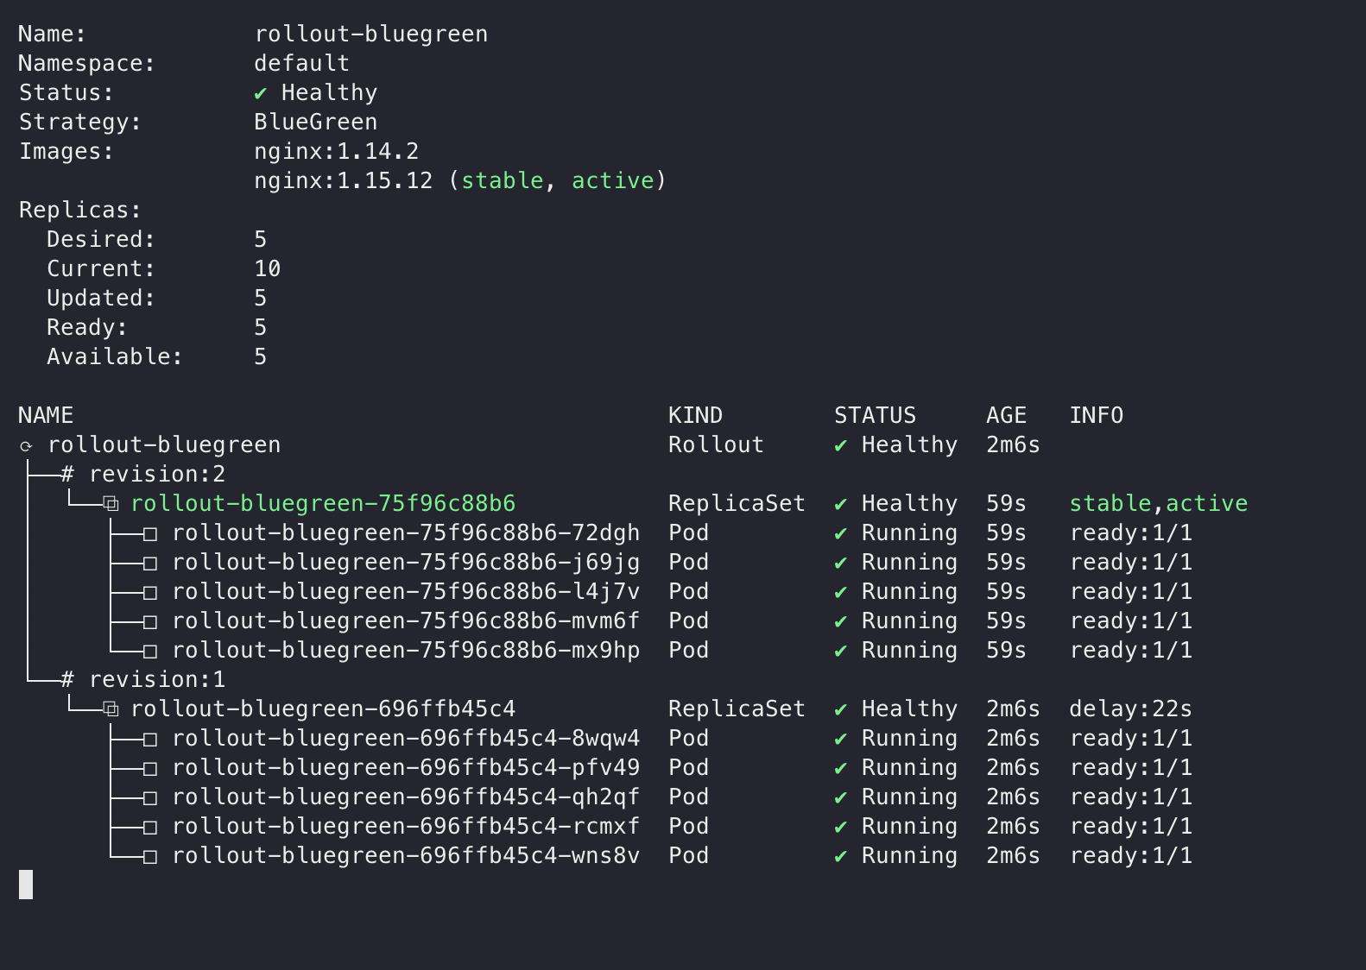Select pod rollout-bluegreen-75f96c88b6-72dgh
This screenshot has height=970, width=1366.
[x=406, y=532]
